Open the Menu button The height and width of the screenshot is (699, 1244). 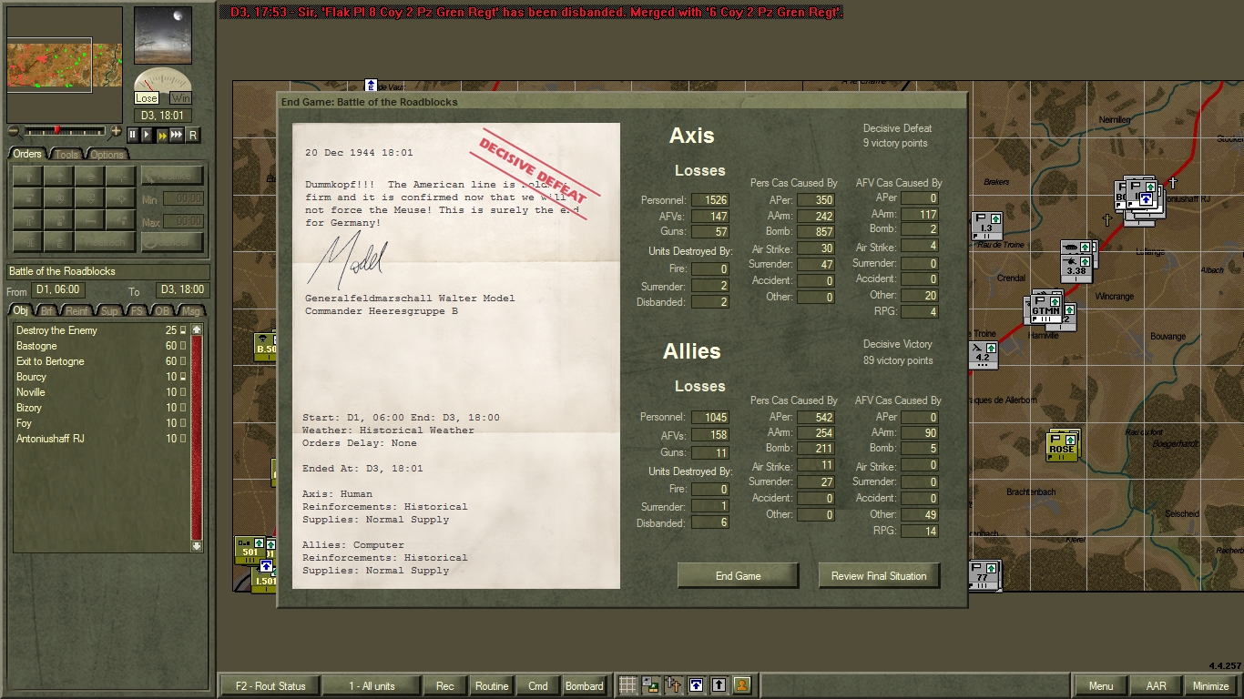(x=1101, y=686)
